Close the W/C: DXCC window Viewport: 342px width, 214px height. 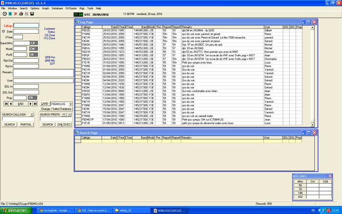pyautogui.click(x=330, y=176)
